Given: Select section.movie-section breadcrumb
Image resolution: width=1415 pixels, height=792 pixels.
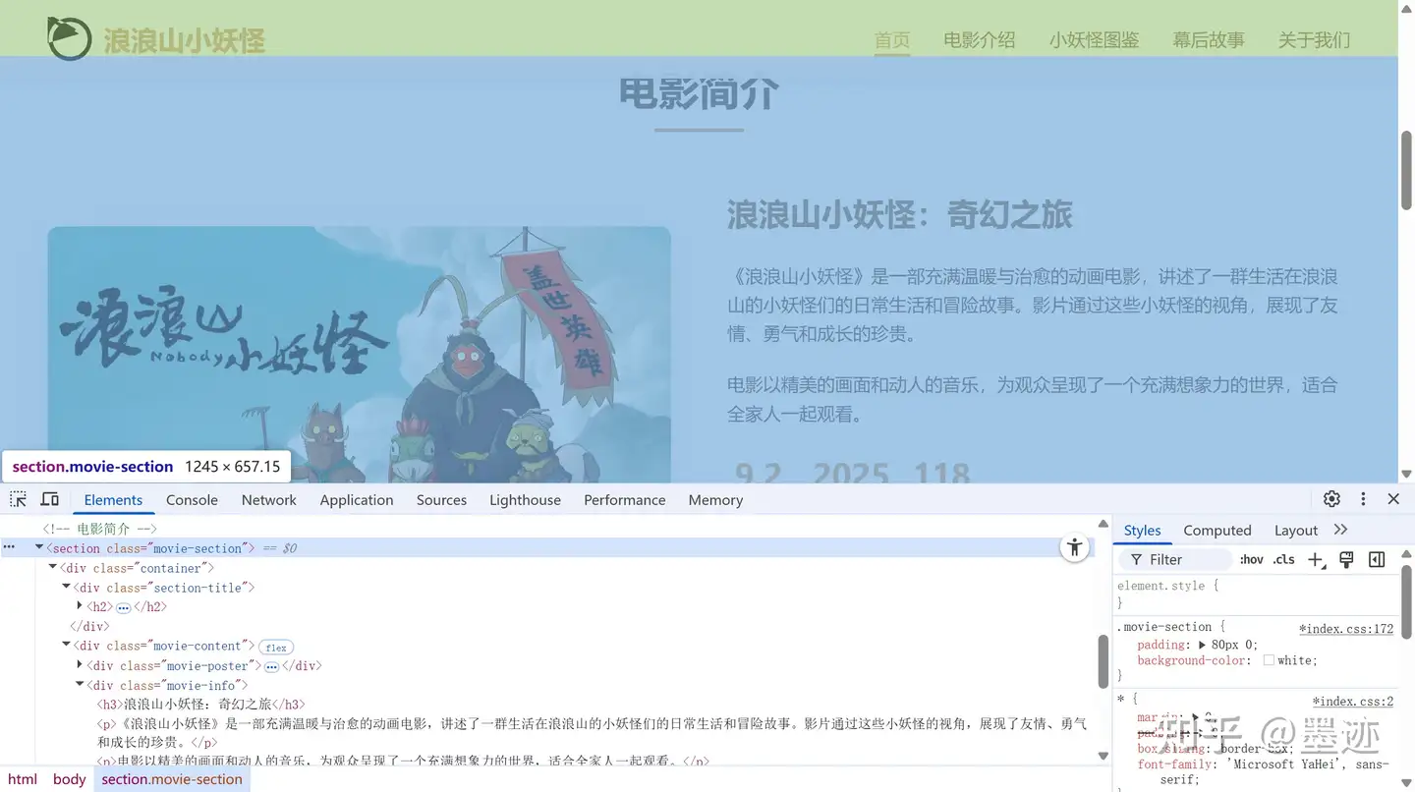Looking at the screenshot, I should click(172, 779).
